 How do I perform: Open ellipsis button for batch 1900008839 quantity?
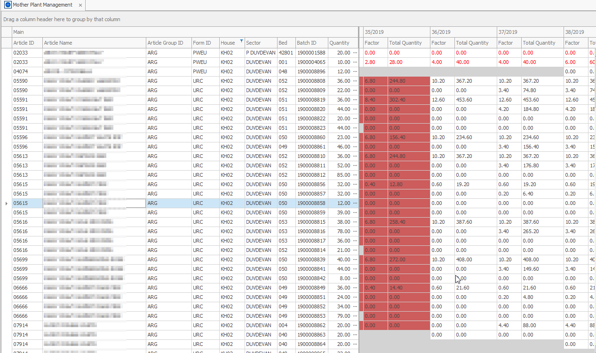[355, 259]
